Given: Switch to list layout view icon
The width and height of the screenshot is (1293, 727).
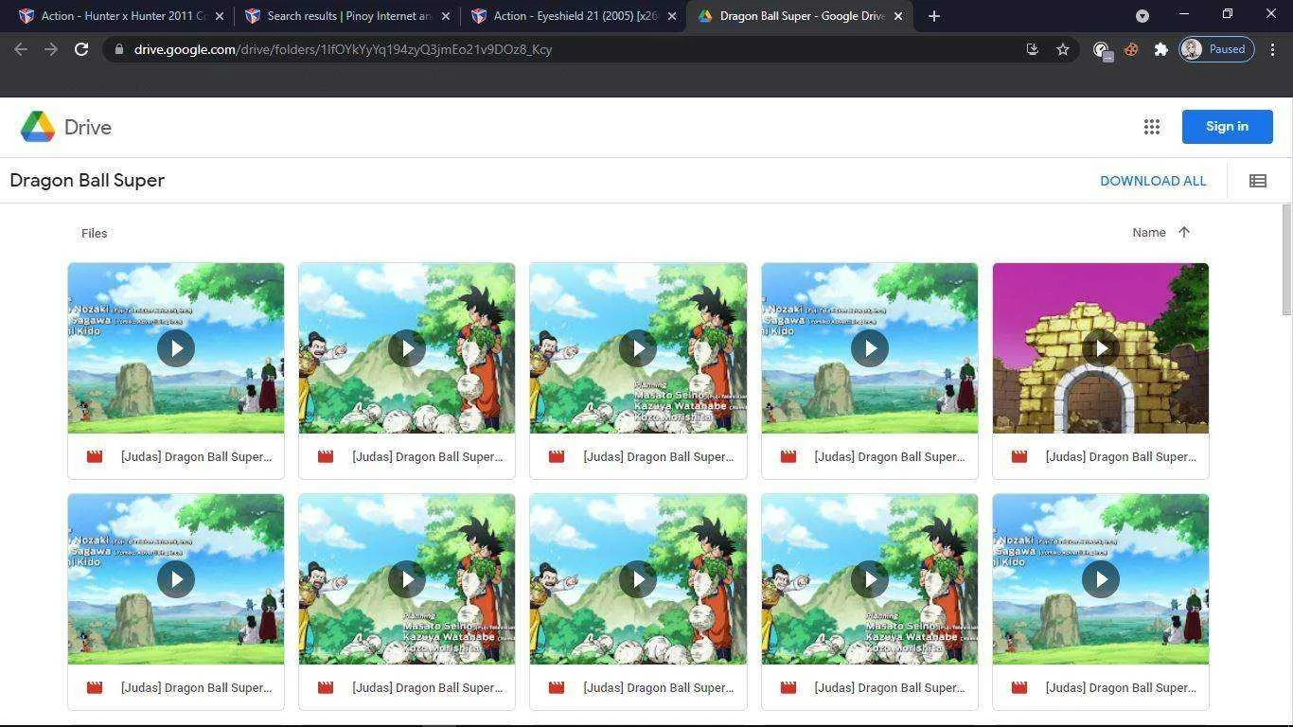Looking at the screenshot, I should point(1258,181).
